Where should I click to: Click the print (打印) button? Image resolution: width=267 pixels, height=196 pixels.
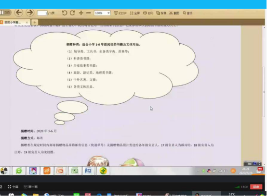(148, 13)
